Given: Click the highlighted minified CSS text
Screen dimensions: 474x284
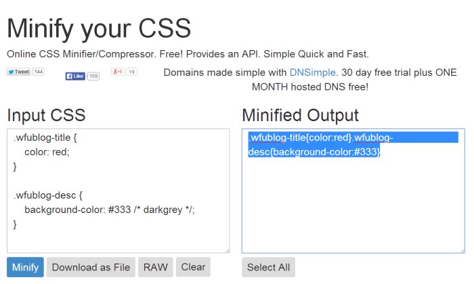Looking at the screenshot, I should pos(320,145).
